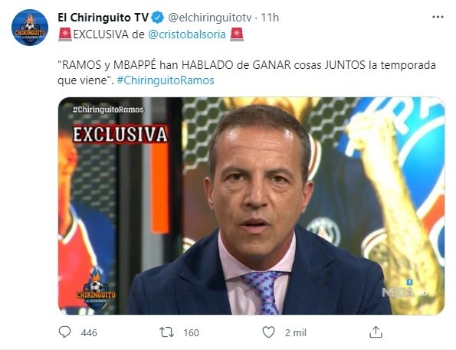Click the 446 replies count
This screenshot has width=456, height=350.
point(89,332)
